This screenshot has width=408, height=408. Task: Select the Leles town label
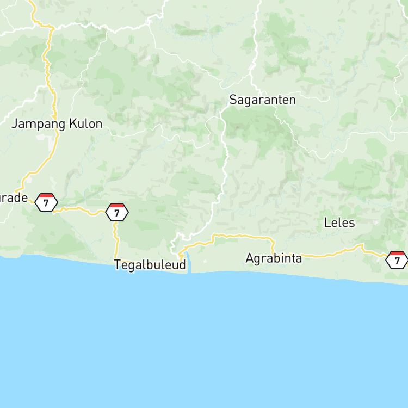(339, 222)
